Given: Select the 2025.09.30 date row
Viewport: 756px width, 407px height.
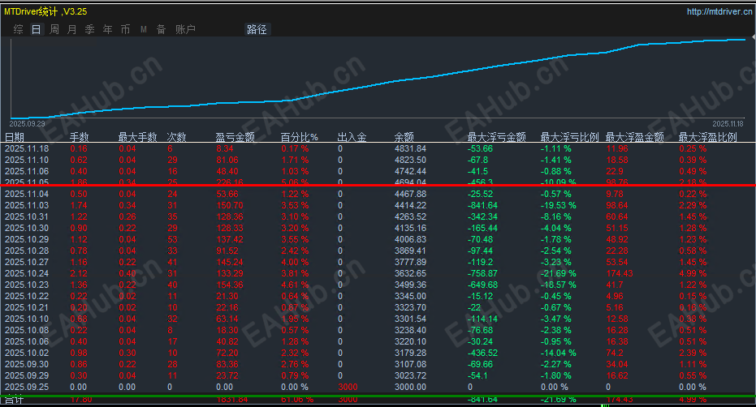Looking at the screenshot, I should (x=378, y=364).
